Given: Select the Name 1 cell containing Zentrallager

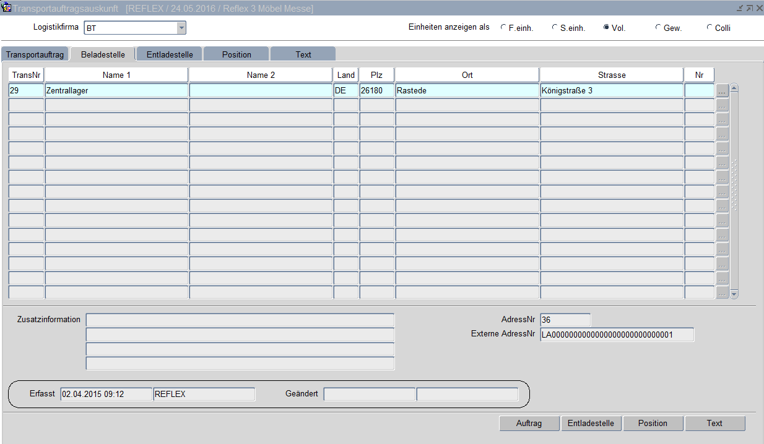Looking at the screenshot, I should (116, 90).
